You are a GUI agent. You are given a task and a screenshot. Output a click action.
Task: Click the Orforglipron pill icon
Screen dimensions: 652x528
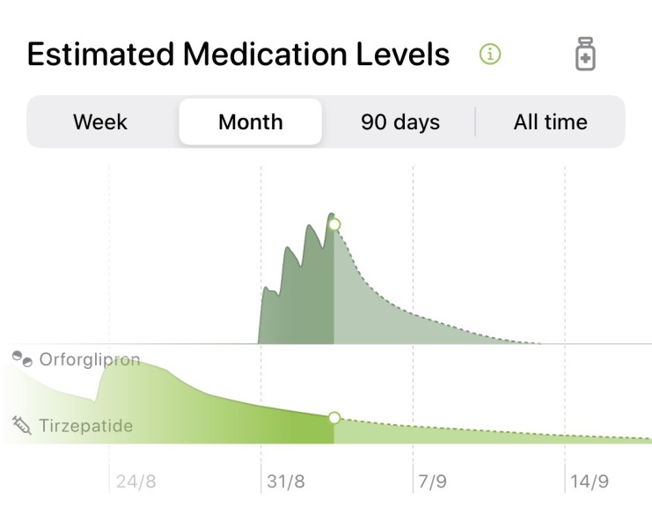click(22, 359)
